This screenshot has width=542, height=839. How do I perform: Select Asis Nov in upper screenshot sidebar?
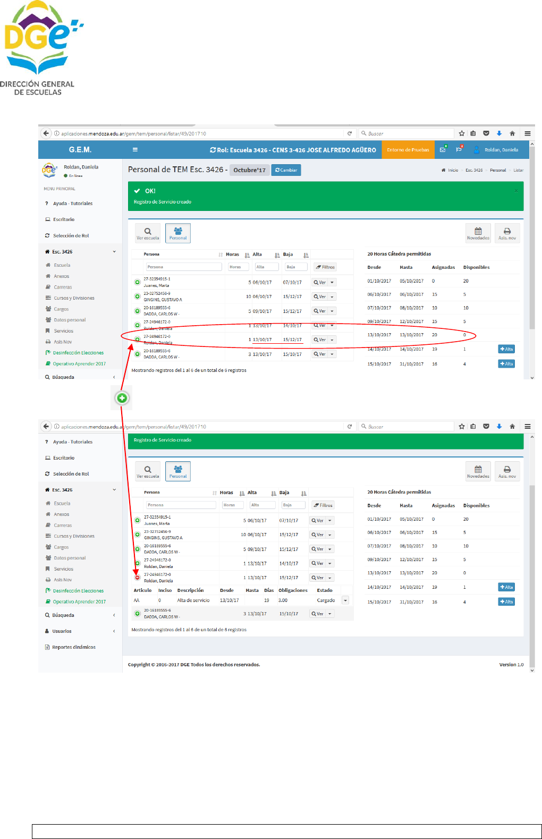(x=63, y=342)
